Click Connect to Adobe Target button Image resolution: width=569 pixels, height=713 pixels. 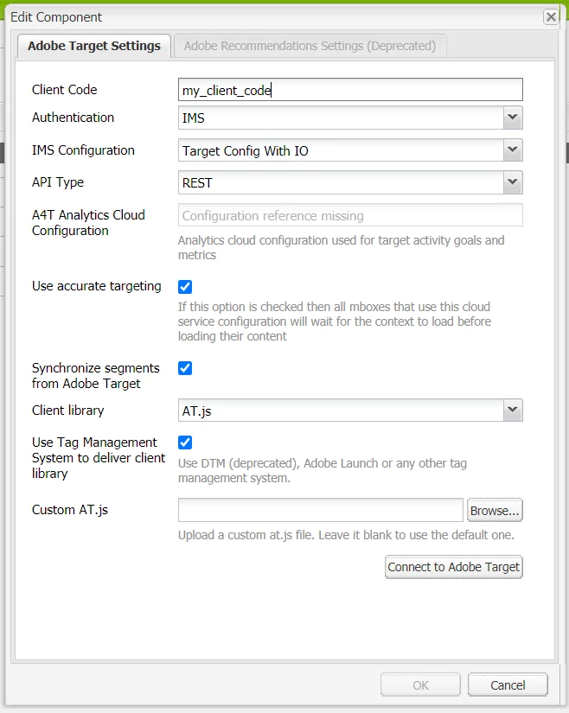pos(453,567)
